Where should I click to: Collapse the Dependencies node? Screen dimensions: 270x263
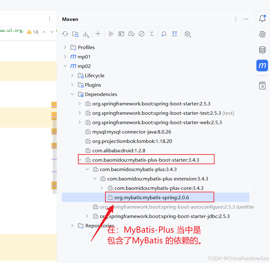click(x=72, y=94)
